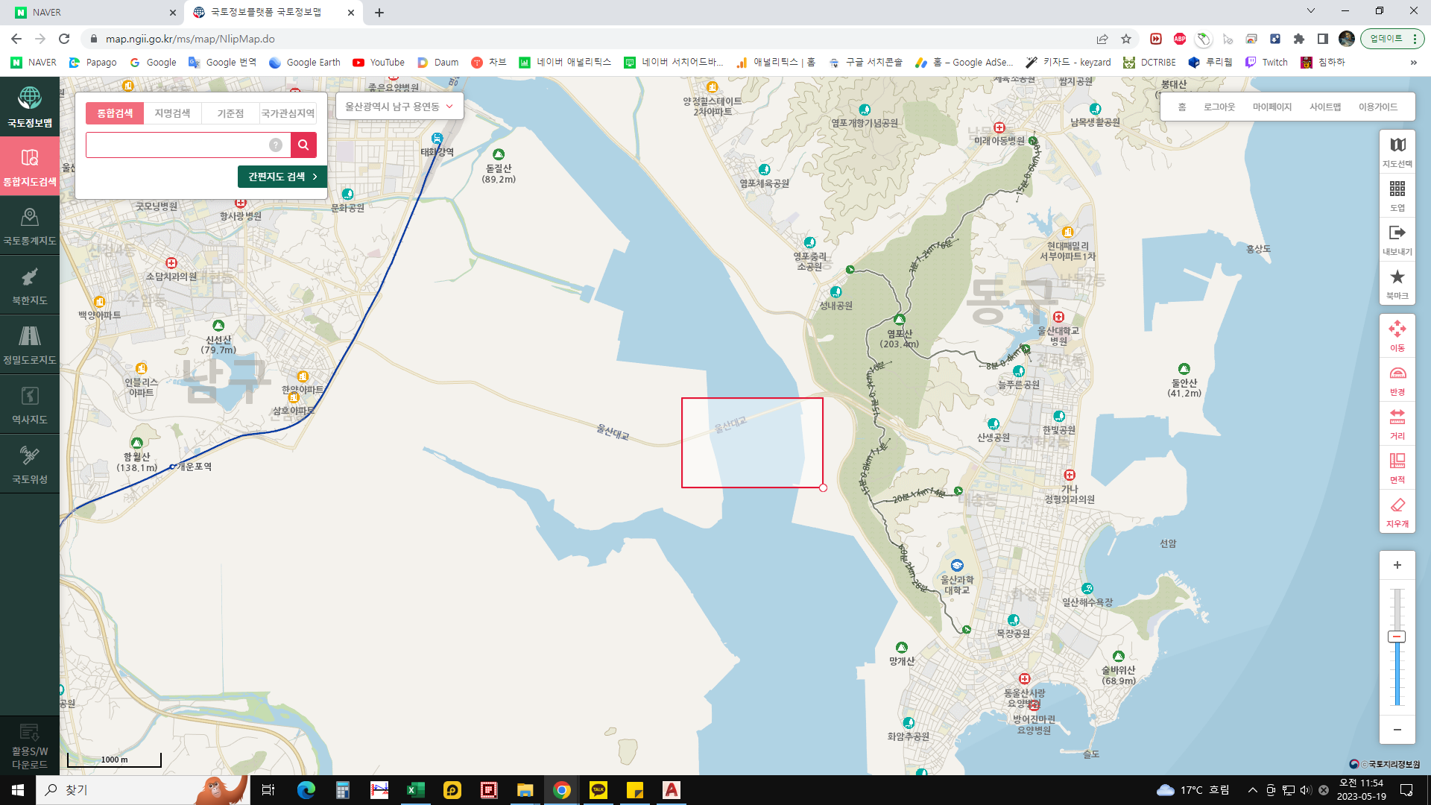The image size is (1431, 805).
Task: Click the 내보내기 export icon
Action: tap(1397, 239)
